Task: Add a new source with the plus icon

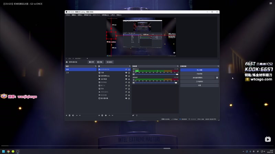Action: (99, 115)
